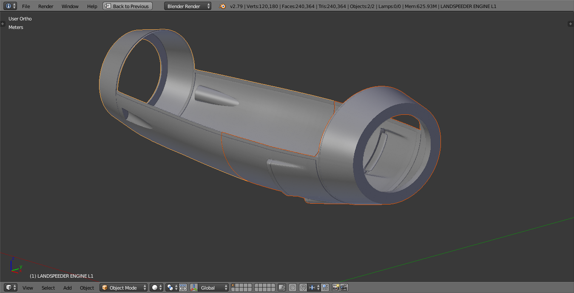
Task: Open the View menu in 3D header
Action: [28, 288]
